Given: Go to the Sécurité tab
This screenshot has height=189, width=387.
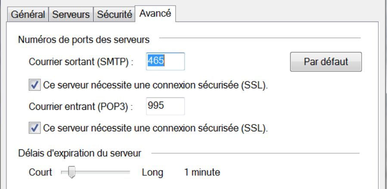Looking at the screenshot, I should (113, 14).
